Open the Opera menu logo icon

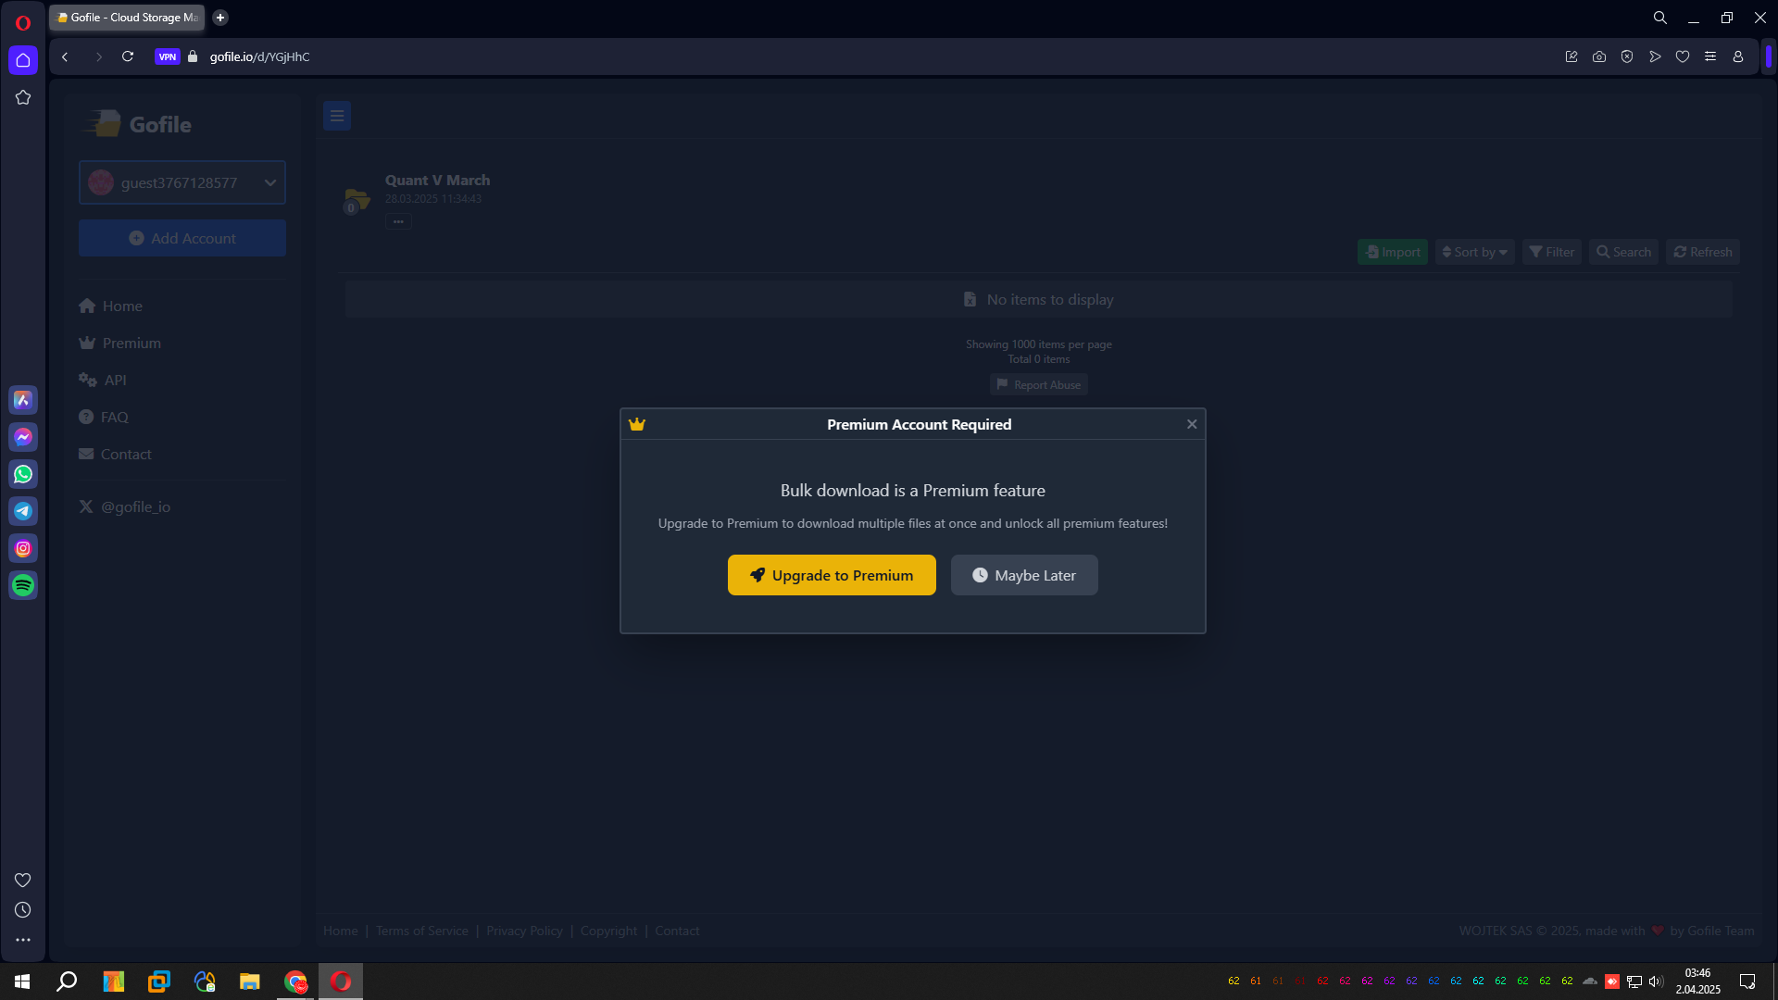click(23, 23)
